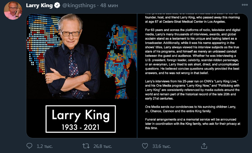Click the reply speech bubble icon
The image size is (252, 153).
[30, 146]
